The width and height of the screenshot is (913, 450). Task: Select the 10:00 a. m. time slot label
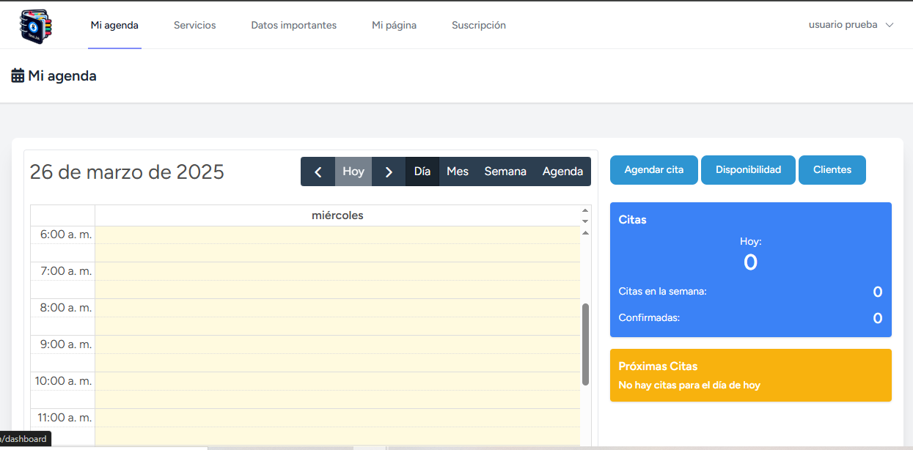click(x=63, y=381)
